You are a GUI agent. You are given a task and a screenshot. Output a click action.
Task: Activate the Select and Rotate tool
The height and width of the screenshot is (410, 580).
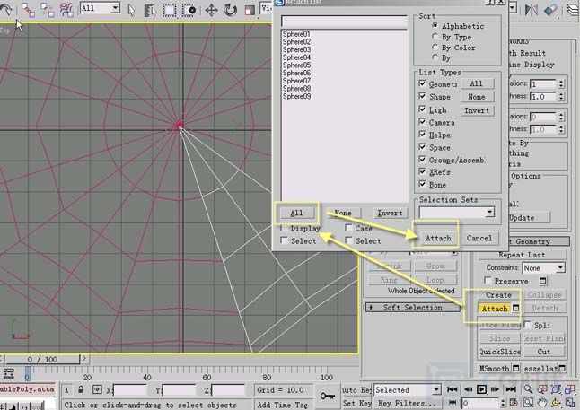230,10
